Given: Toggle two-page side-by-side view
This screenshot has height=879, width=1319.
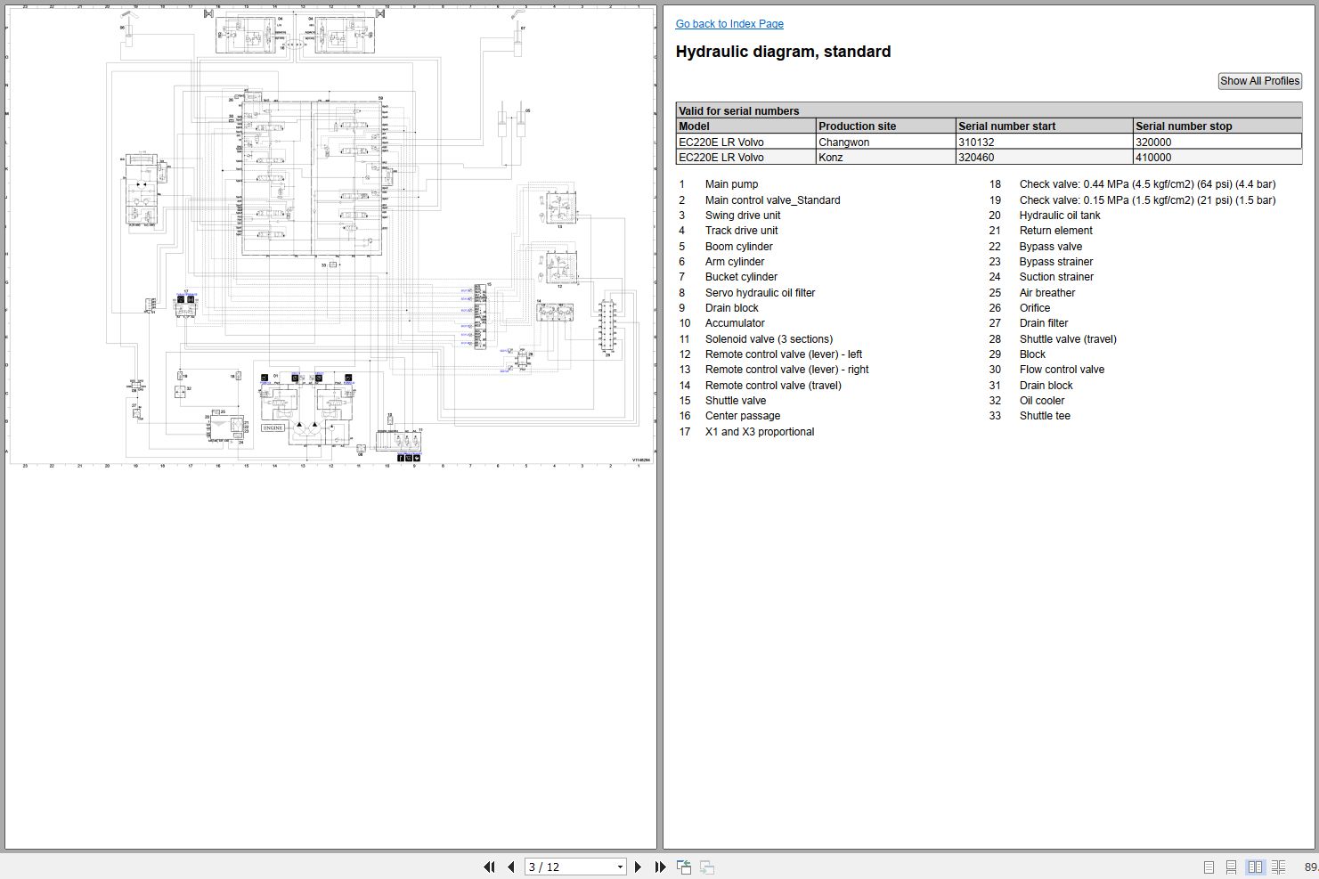Looking at the screenshot, I should 1255,867.
